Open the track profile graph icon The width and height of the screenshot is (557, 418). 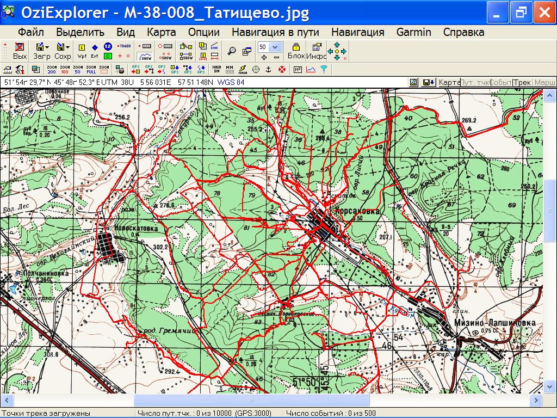click(311, 69)
